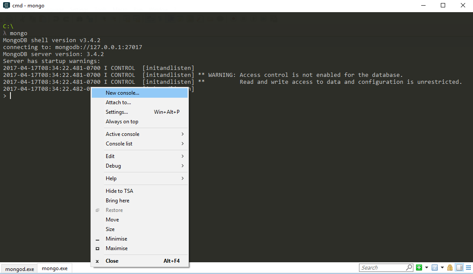473x274 pixels.
Task: Minimize the window using title bar button
Action: point(423,5)
